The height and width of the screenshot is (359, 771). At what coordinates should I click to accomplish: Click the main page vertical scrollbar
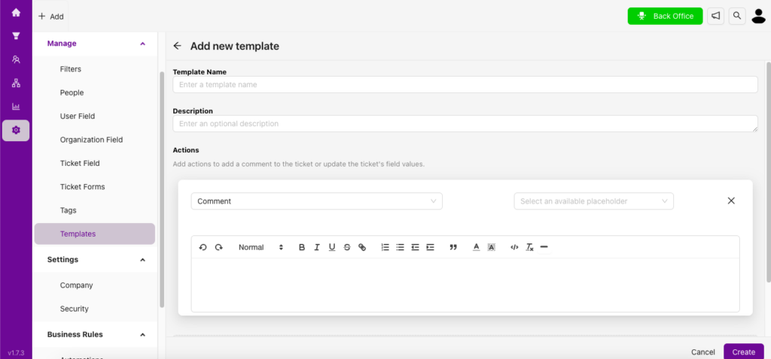click(768, 172)
